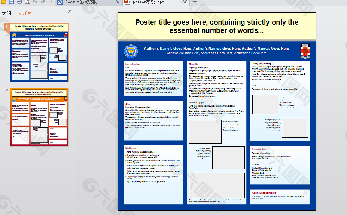Select slide 2 orange poster thumbnail
This screenshot has height=215, width=347.
[x=39, y=117]
